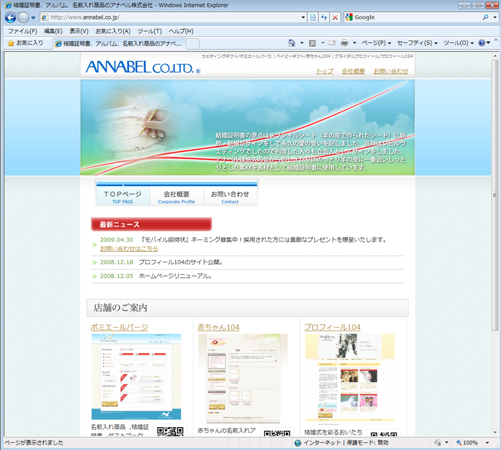This screenshot has width=501, height=450.
Task: Click the search magnifier icon
Action: [x=485, y=17]
